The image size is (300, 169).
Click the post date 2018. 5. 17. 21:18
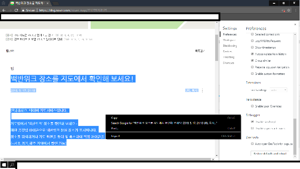pos(23,91)
